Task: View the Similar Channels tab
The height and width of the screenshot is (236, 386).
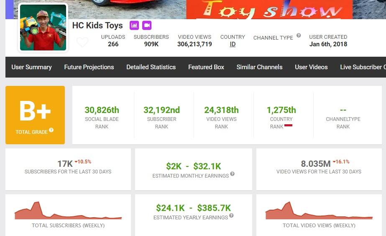Action: click(x=259, y=67)
